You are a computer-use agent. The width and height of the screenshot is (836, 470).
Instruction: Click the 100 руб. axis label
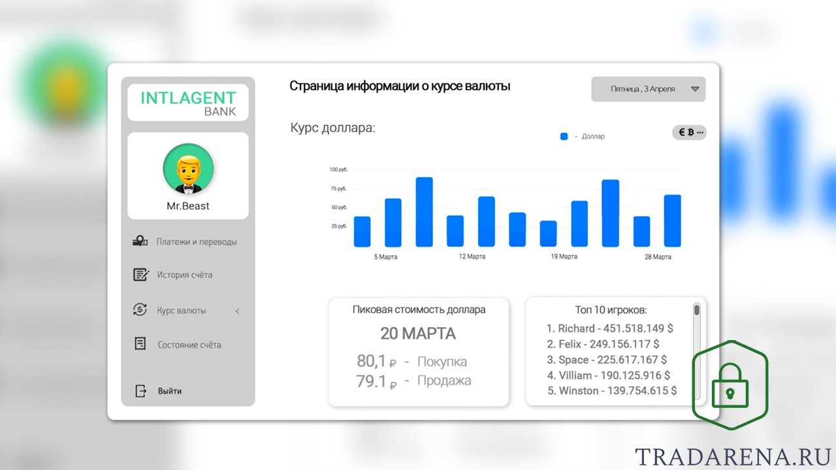[x=338, y=170]
